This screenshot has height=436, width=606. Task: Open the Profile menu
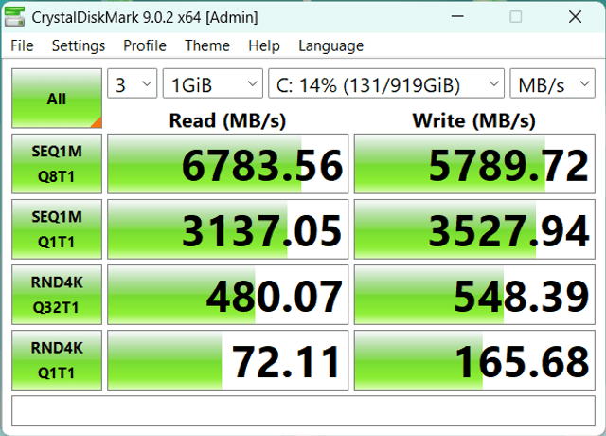(x=145, y=45)
